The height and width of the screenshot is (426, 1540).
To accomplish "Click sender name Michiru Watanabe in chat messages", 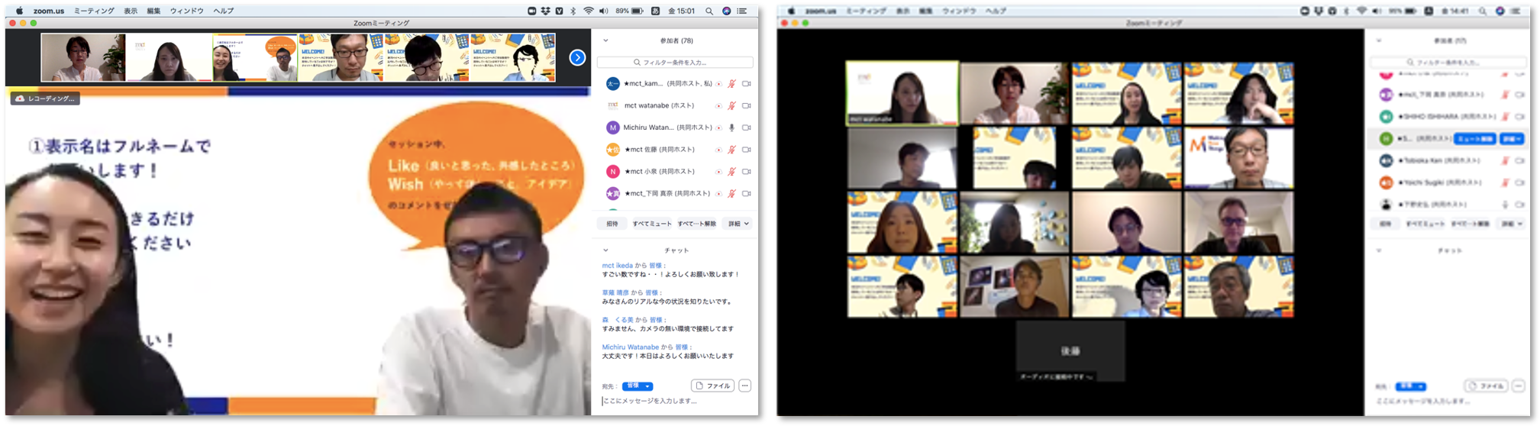I will [630, 347].
